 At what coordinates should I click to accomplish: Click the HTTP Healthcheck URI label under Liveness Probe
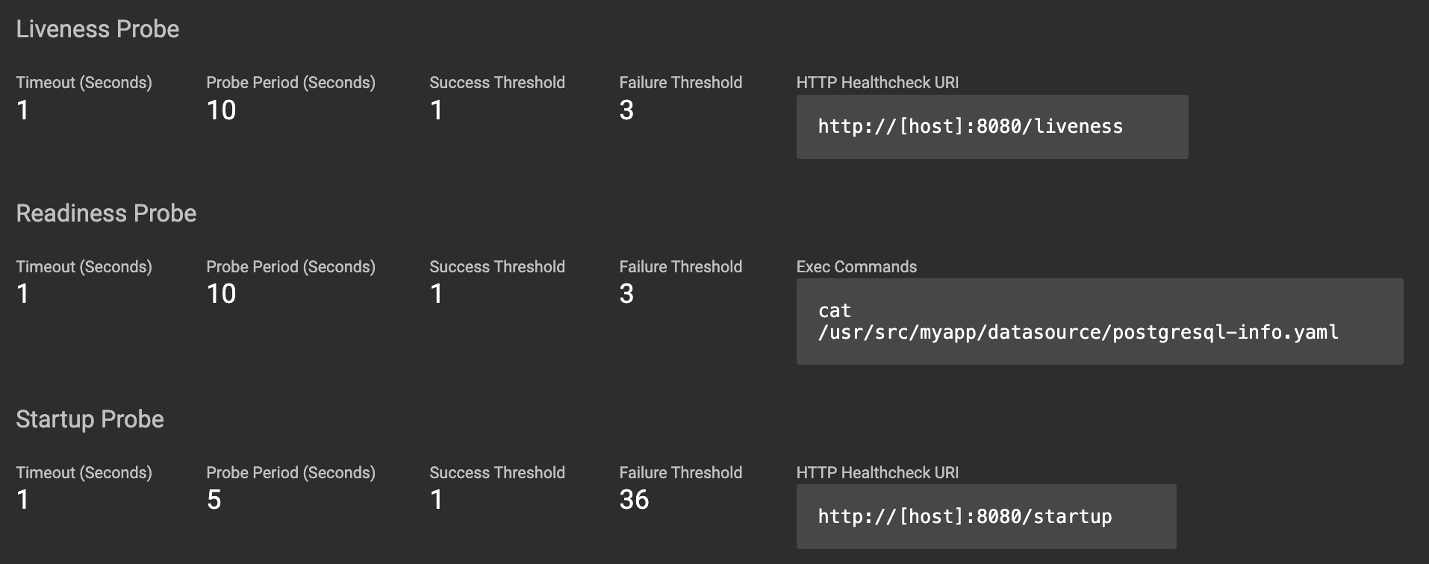(x=877, y=83)
